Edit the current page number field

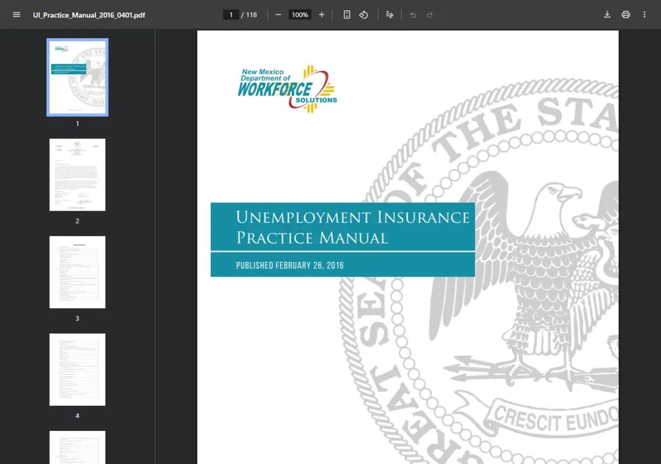231,15
